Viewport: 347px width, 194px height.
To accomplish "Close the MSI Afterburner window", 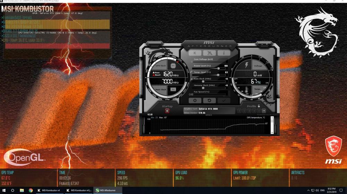I will click(266, 44).
